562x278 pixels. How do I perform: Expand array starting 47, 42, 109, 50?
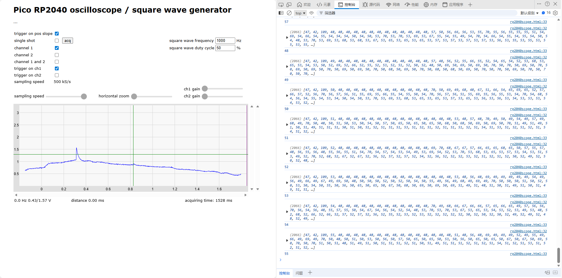click(287, 96)
